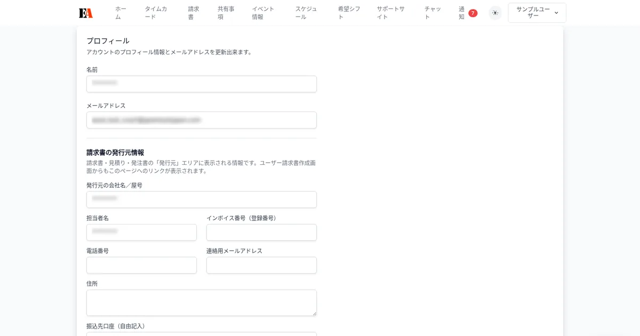640x336 pixels.
Task: Click the インボイス番号（登録番号）field
Action: [261, 232]
